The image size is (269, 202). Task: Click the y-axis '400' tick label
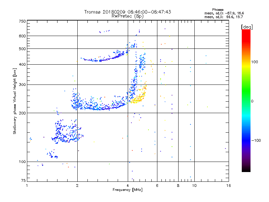click(22, 64)
